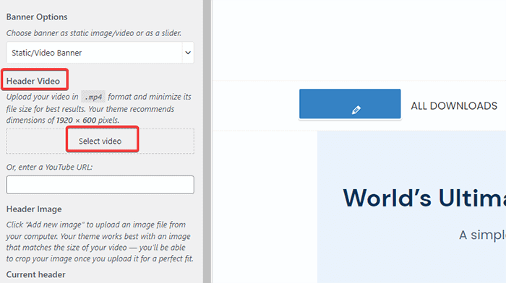This screenshot has width=506, height=283.
Task: Click the bold 1920 × 600 dimensions text
Action: click(x=76, y=121)
